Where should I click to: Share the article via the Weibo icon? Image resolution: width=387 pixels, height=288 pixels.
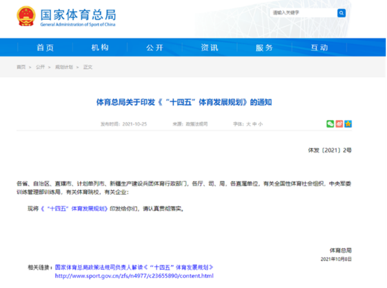point(339,124)
